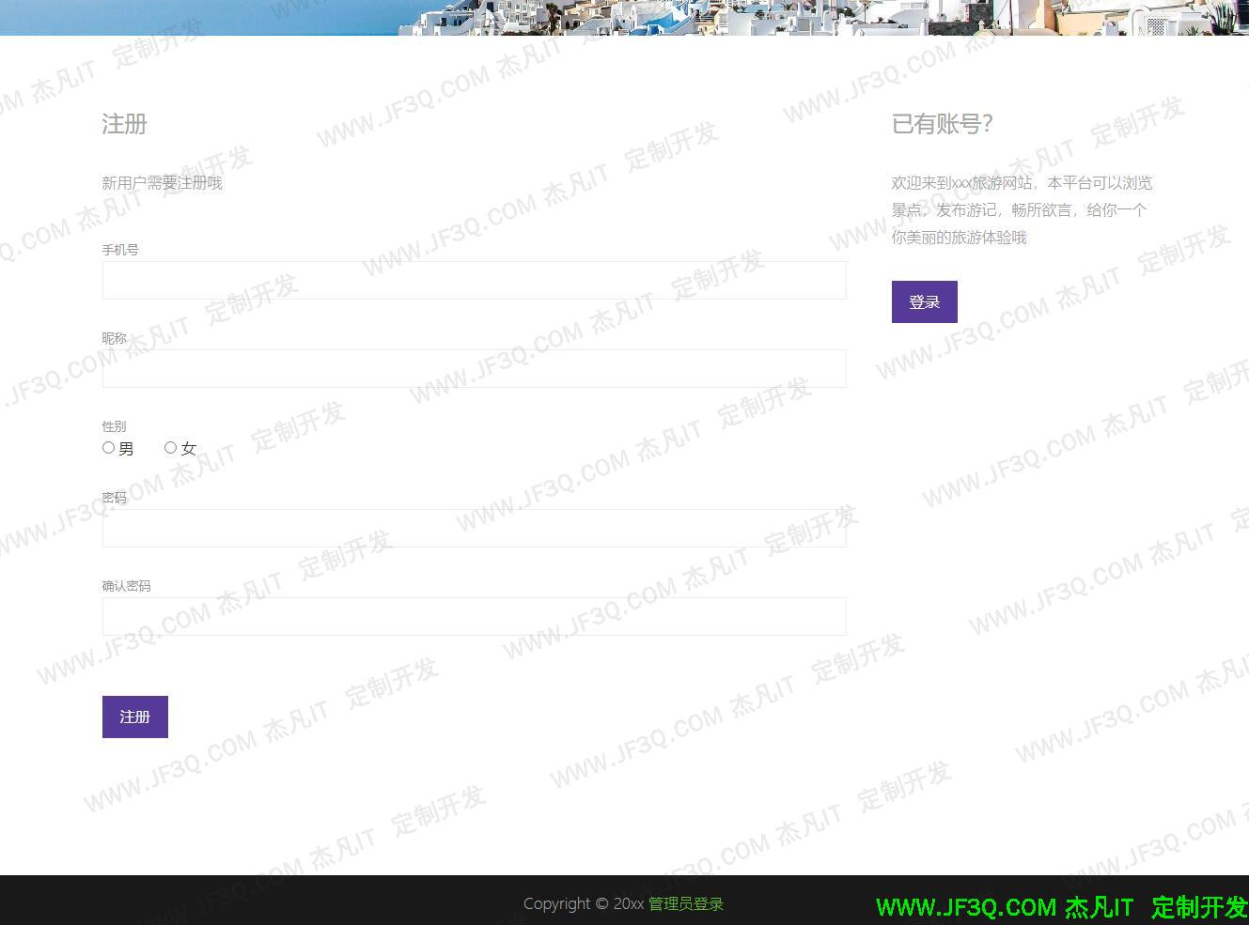Click the 密码 label above password box

[115, 498]
